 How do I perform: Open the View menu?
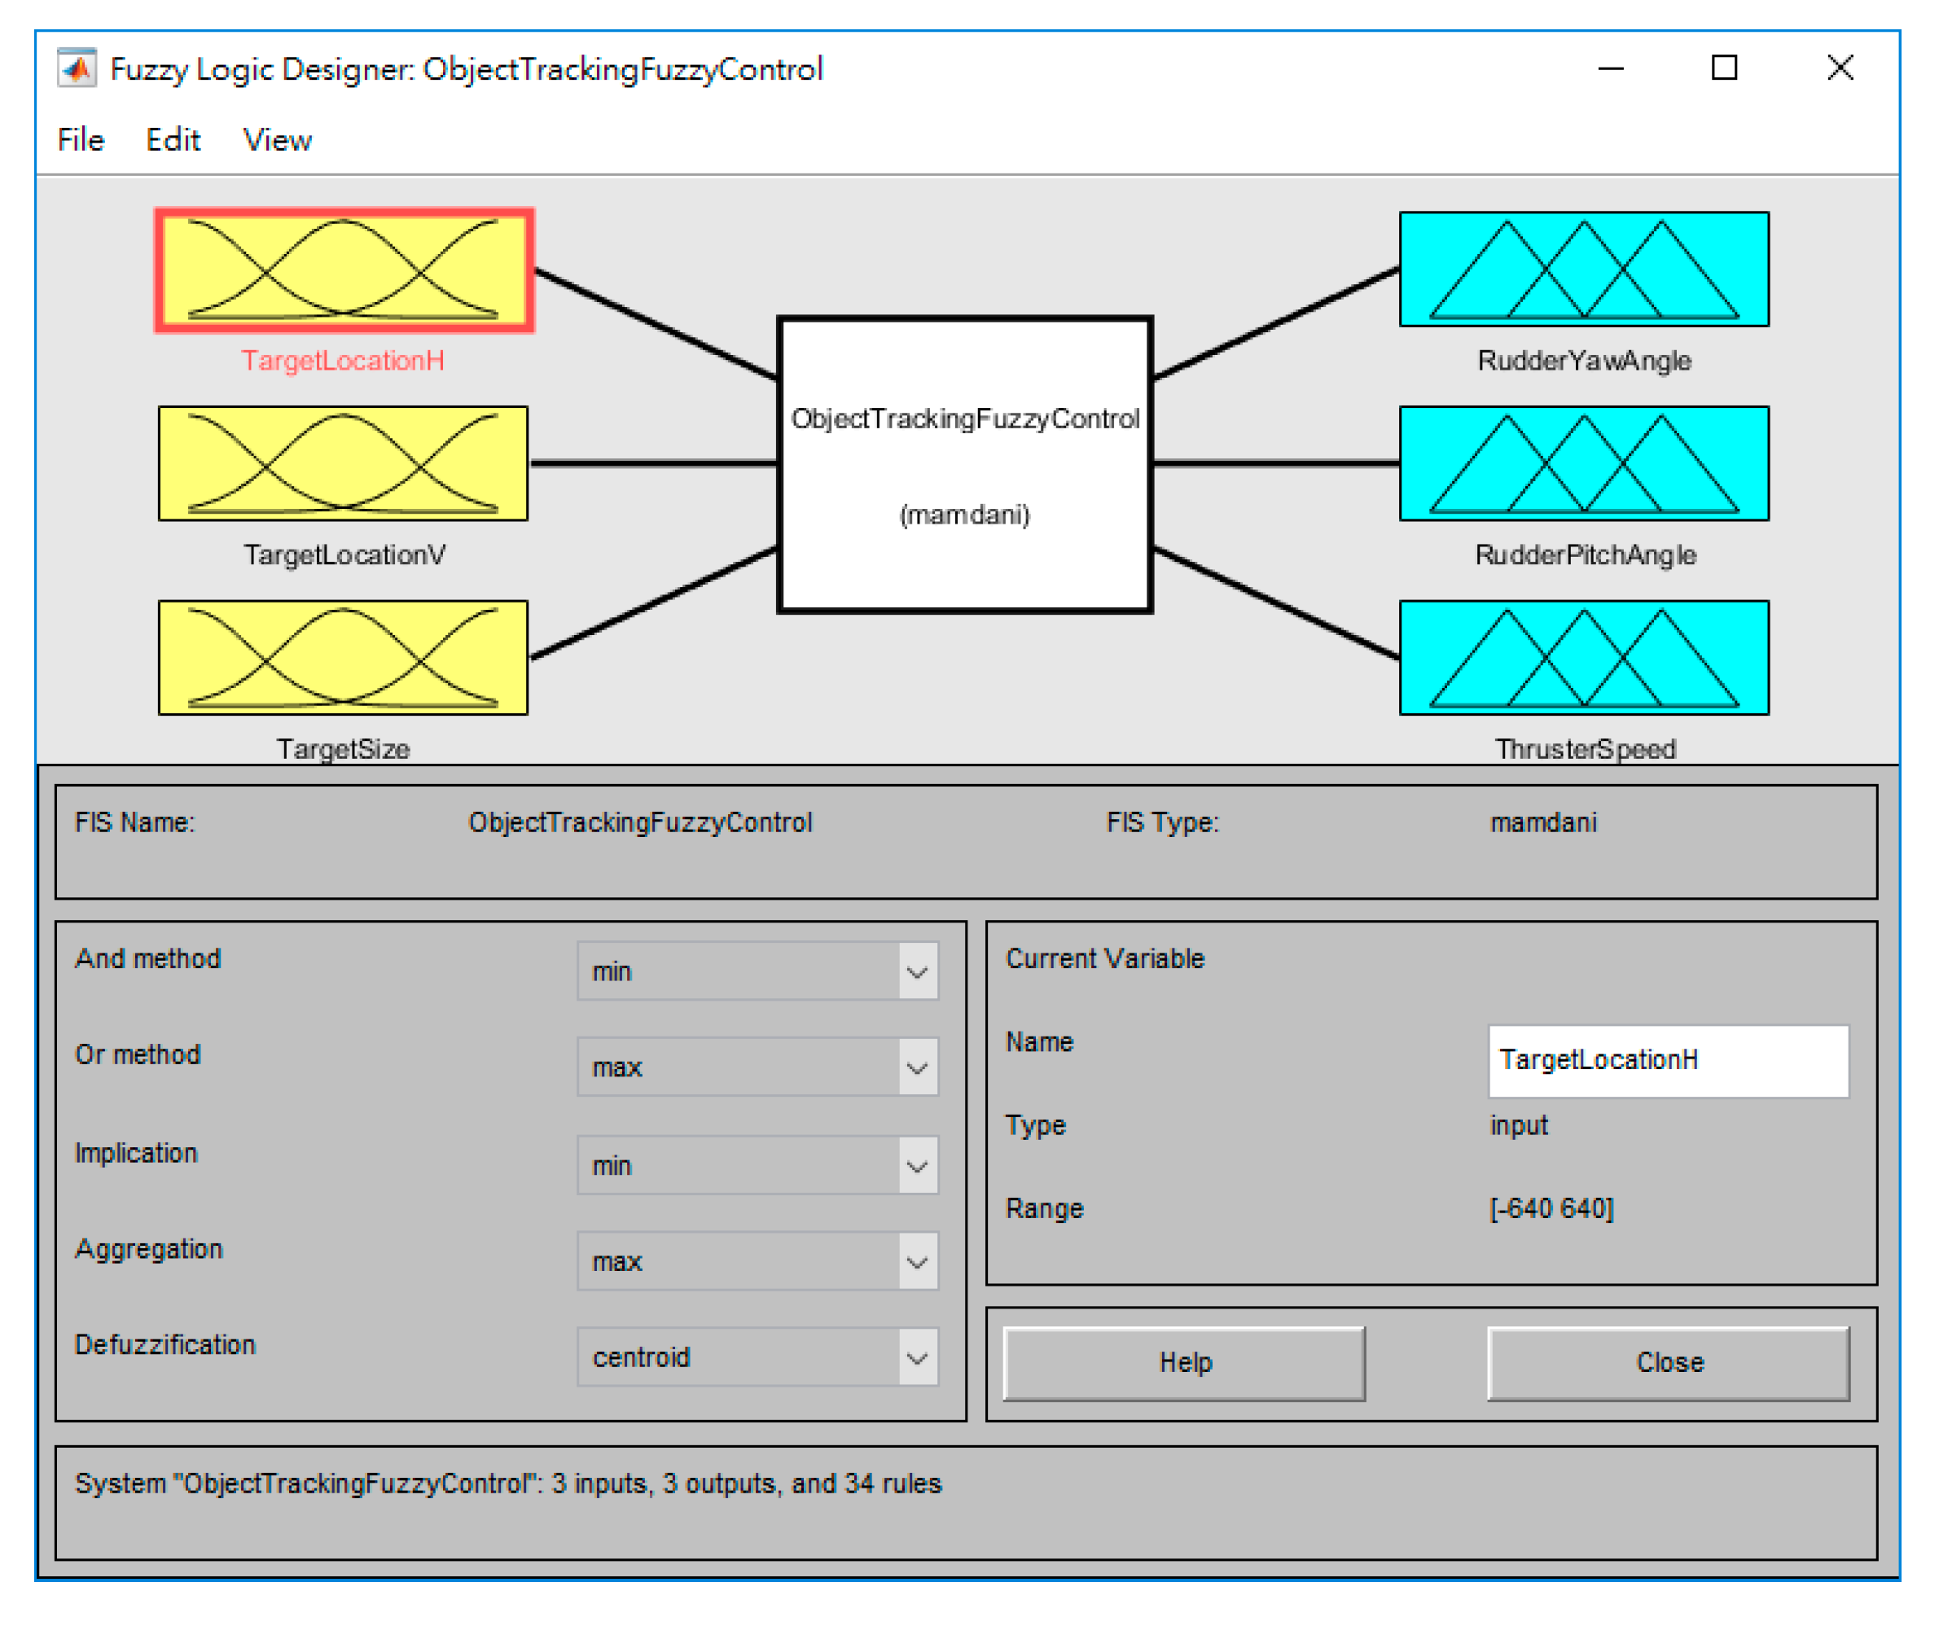[277, 140]
